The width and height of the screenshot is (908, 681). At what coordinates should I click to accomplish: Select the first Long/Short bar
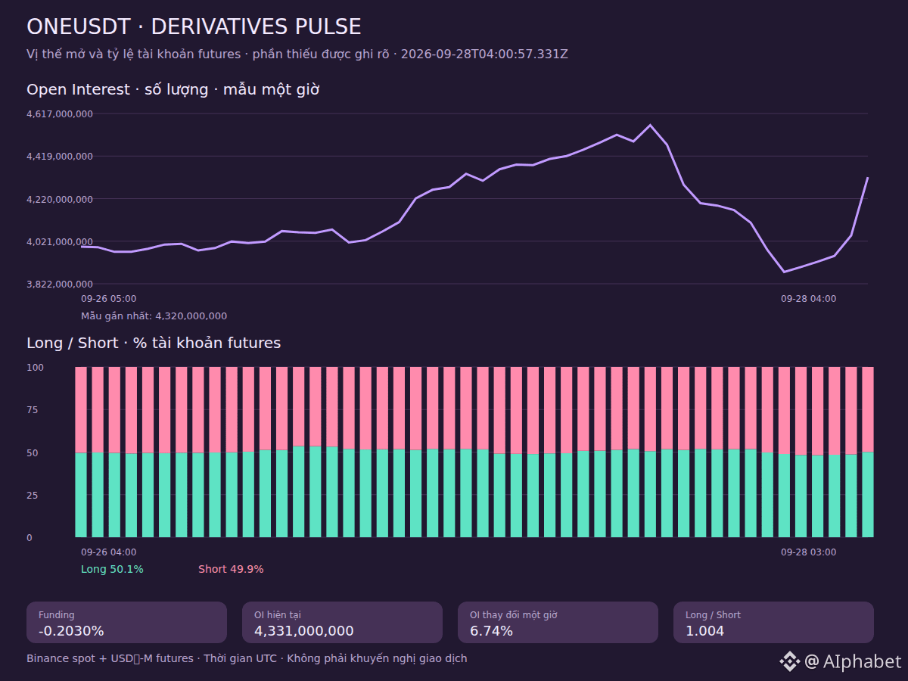tap(81, 452)
